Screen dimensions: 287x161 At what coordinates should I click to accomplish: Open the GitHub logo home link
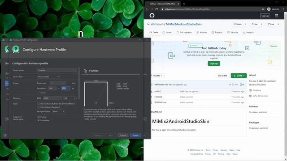152,16
